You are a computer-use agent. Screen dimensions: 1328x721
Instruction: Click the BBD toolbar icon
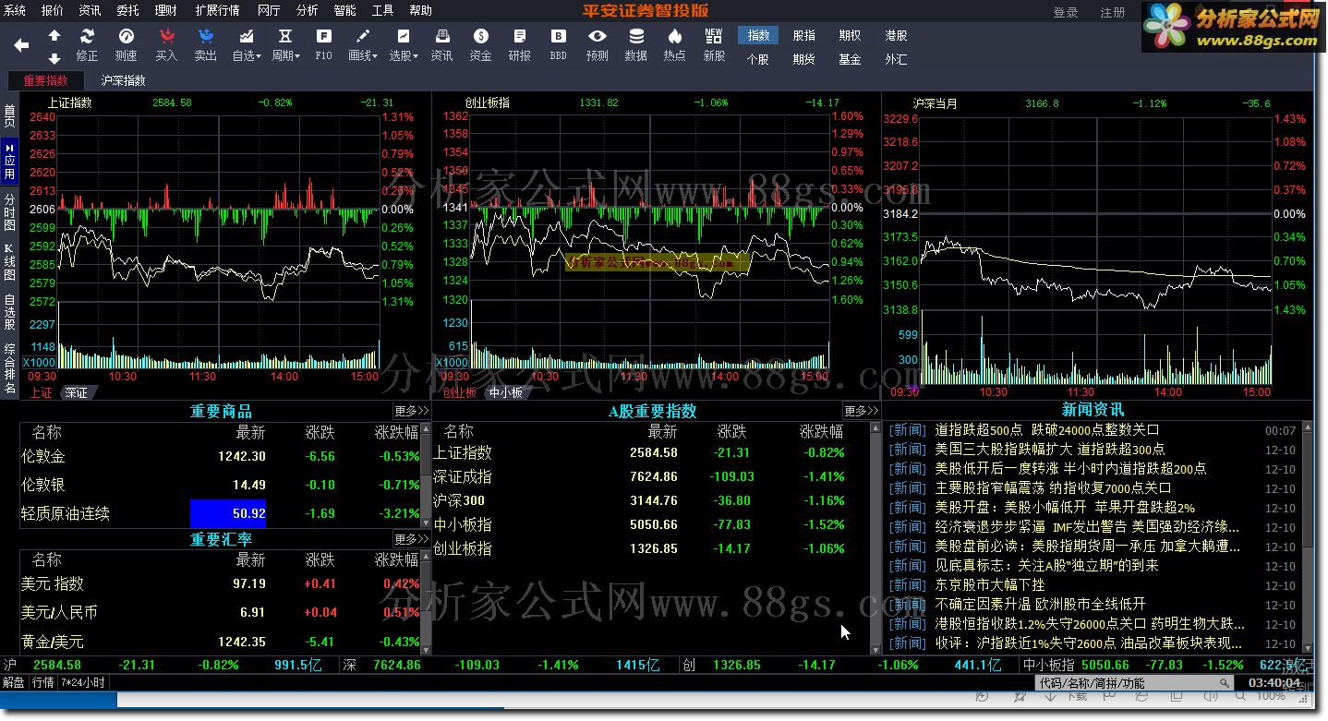[559, 44]
